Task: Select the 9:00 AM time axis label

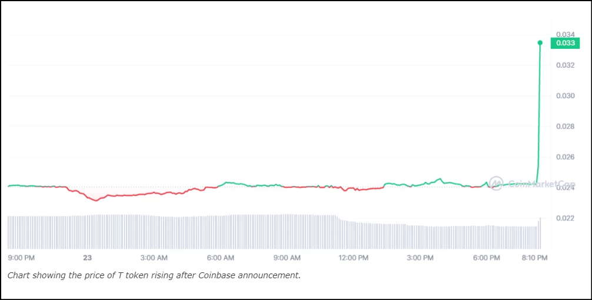Action: pyautogui.click(x=287, y=258)
